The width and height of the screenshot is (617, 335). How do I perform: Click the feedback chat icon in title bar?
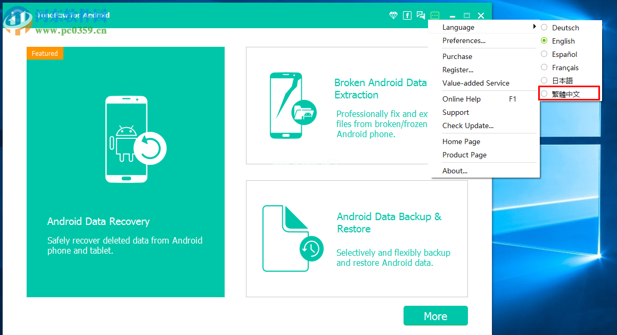click(x=421, y=15)
